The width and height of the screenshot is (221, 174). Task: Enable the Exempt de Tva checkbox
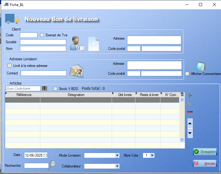[42, 35]
